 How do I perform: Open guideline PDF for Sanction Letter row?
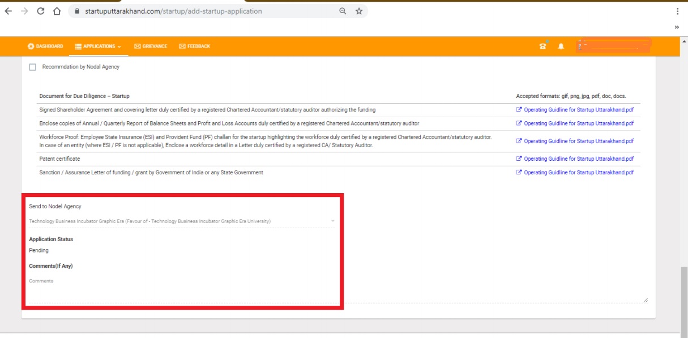point(575,173)
